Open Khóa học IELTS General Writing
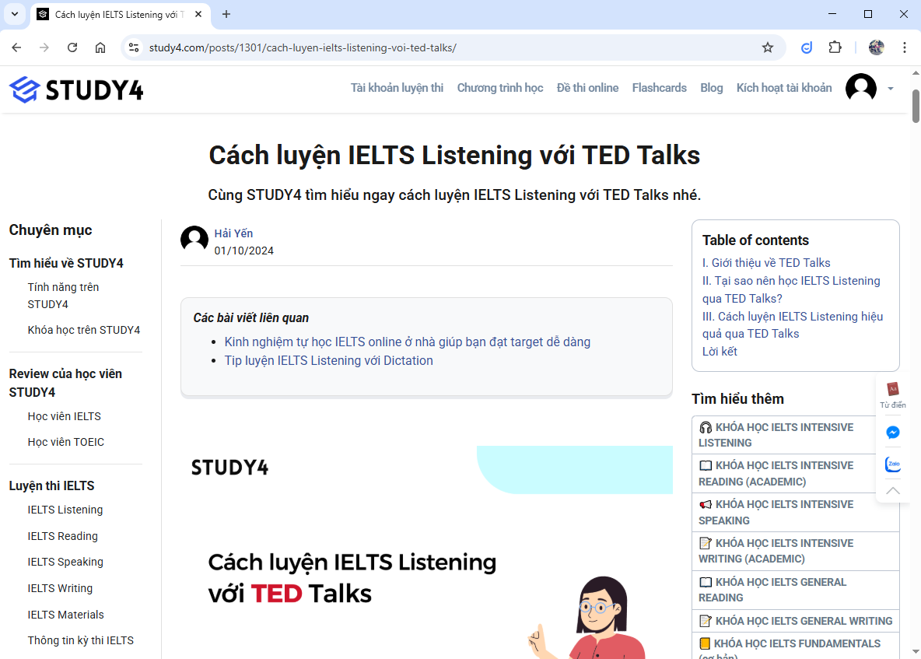The height and width of the screenshot is (659, 921). [796, 621]
